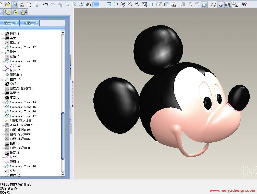Open the Layers stacked-sheets icon
Viewport: 257px width, 194px height.
coord(166,4)
